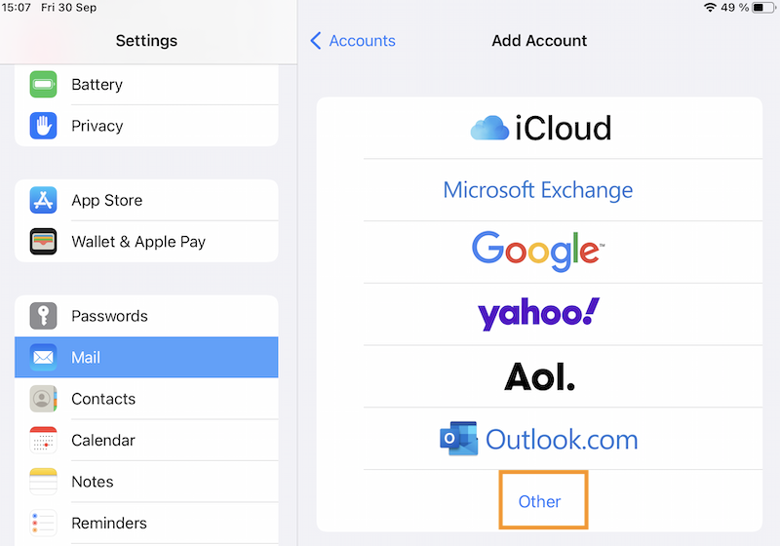Tap the Wallet & Apple Pay icon
The image size is (780, 546).
coord(44,242)
